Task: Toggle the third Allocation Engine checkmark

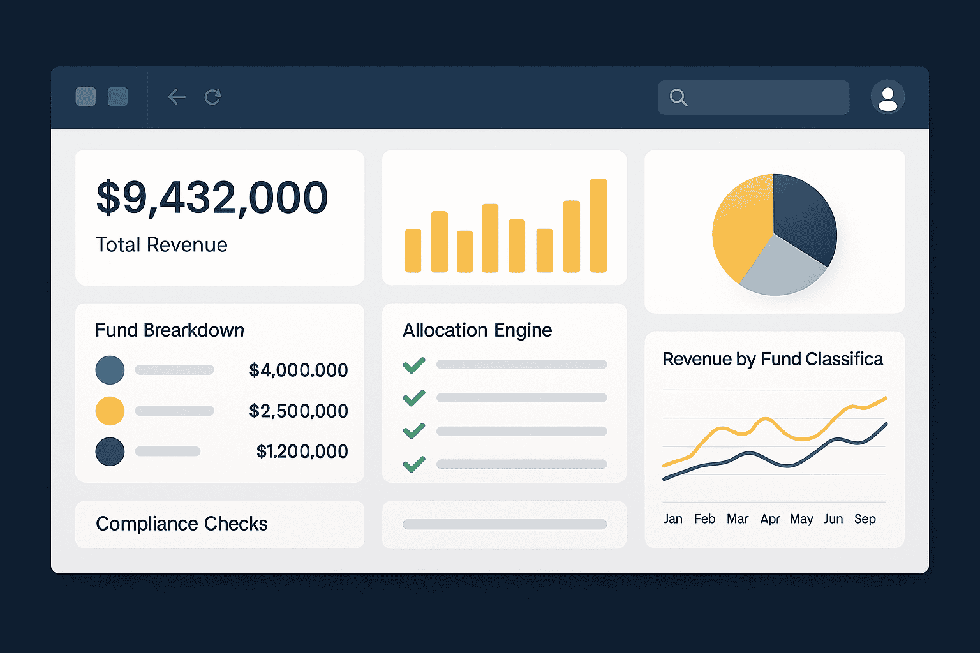Action: pyautogui.click(x=414, y=431)
